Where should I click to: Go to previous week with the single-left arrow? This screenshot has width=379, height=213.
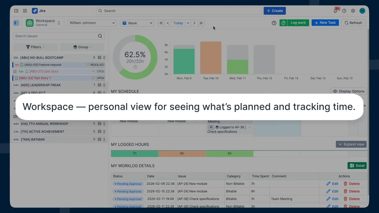click(168, 23)
